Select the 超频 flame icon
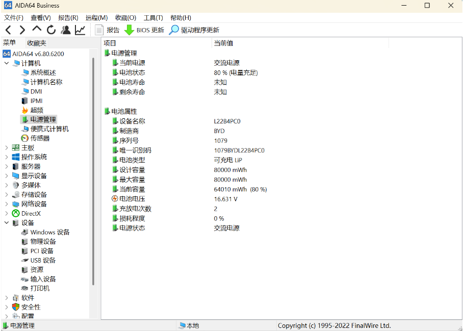 pos(25,110)
